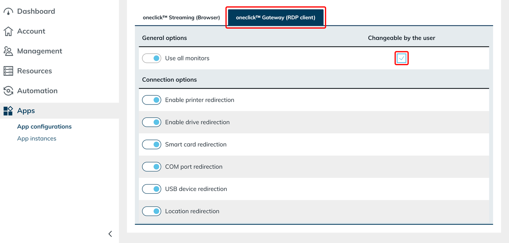Click the Resources server icon

(x=8, y=71)
